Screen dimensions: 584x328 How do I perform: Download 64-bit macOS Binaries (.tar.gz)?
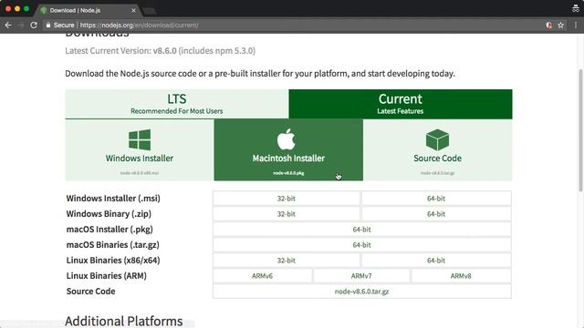click(361, 245)
